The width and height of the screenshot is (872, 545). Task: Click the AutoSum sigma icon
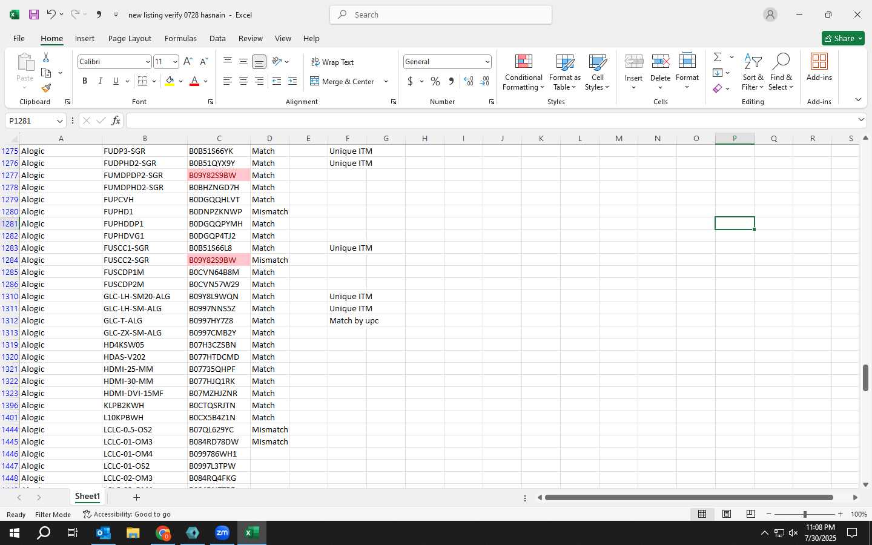718,57
